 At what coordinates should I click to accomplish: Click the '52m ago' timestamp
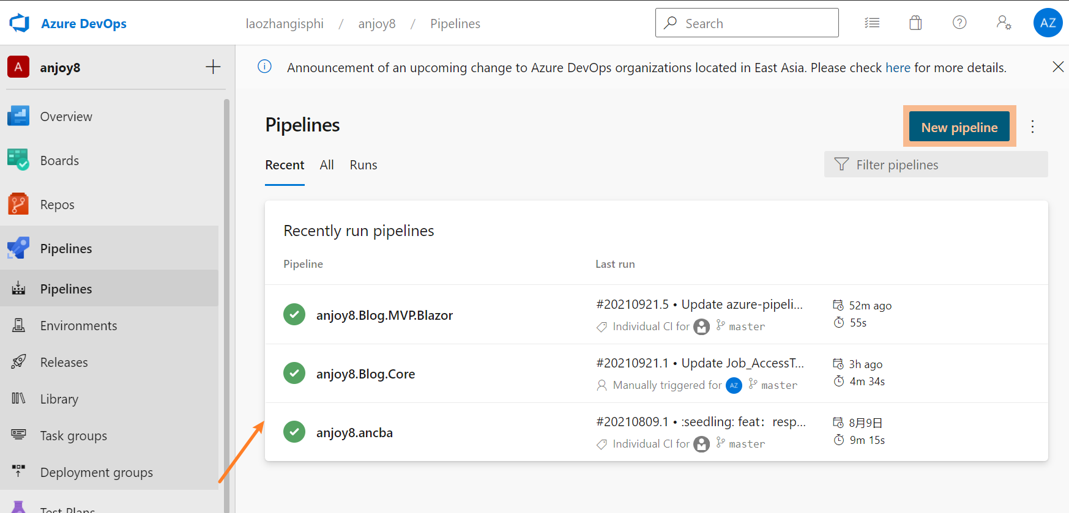pos(870,305)
